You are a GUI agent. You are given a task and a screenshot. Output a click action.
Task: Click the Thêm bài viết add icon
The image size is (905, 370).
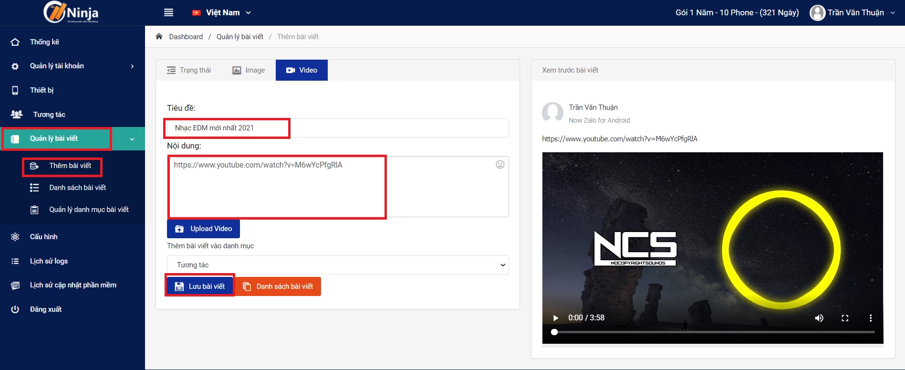[34, 166]
